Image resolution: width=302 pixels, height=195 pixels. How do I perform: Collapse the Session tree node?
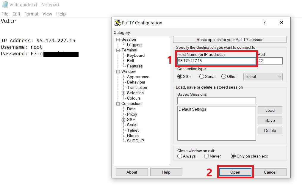coord(118,40)
